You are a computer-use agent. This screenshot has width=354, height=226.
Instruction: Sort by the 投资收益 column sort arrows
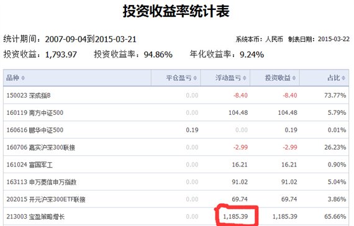[294, 78]
